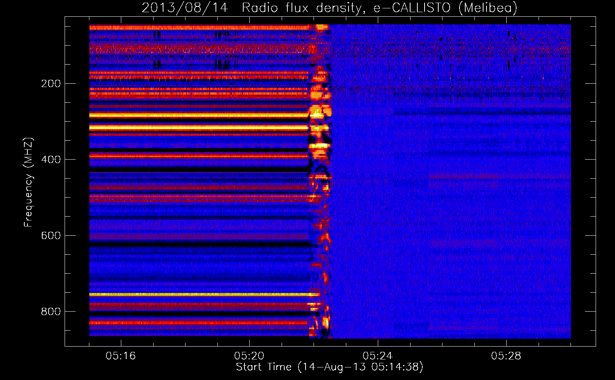This screenshot has width=615, height=380.
Task: Click the 05:24 time tick label
Action: pyautogui.click(x=378, y=356)
